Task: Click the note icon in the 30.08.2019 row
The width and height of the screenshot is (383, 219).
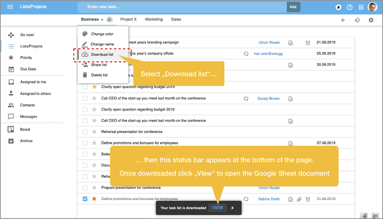Action: click(290, 65)
